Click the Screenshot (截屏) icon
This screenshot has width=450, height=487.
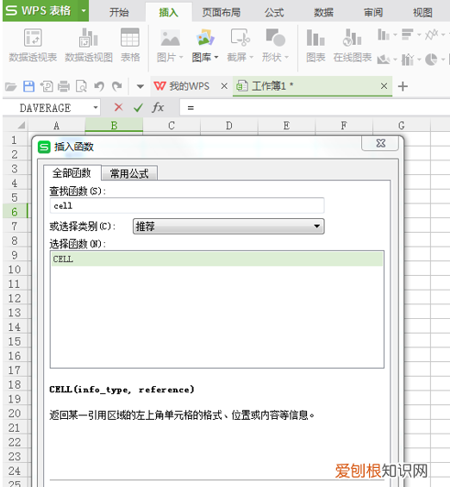[x=240, y=38]
